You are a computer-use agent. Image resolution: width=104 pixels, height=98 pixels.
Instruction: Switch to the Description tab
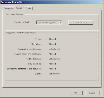(9, 8)
